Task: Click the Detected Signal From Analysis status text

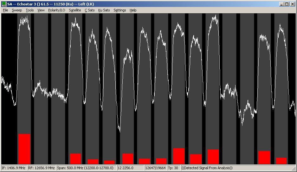Action: tap(207, 168)
